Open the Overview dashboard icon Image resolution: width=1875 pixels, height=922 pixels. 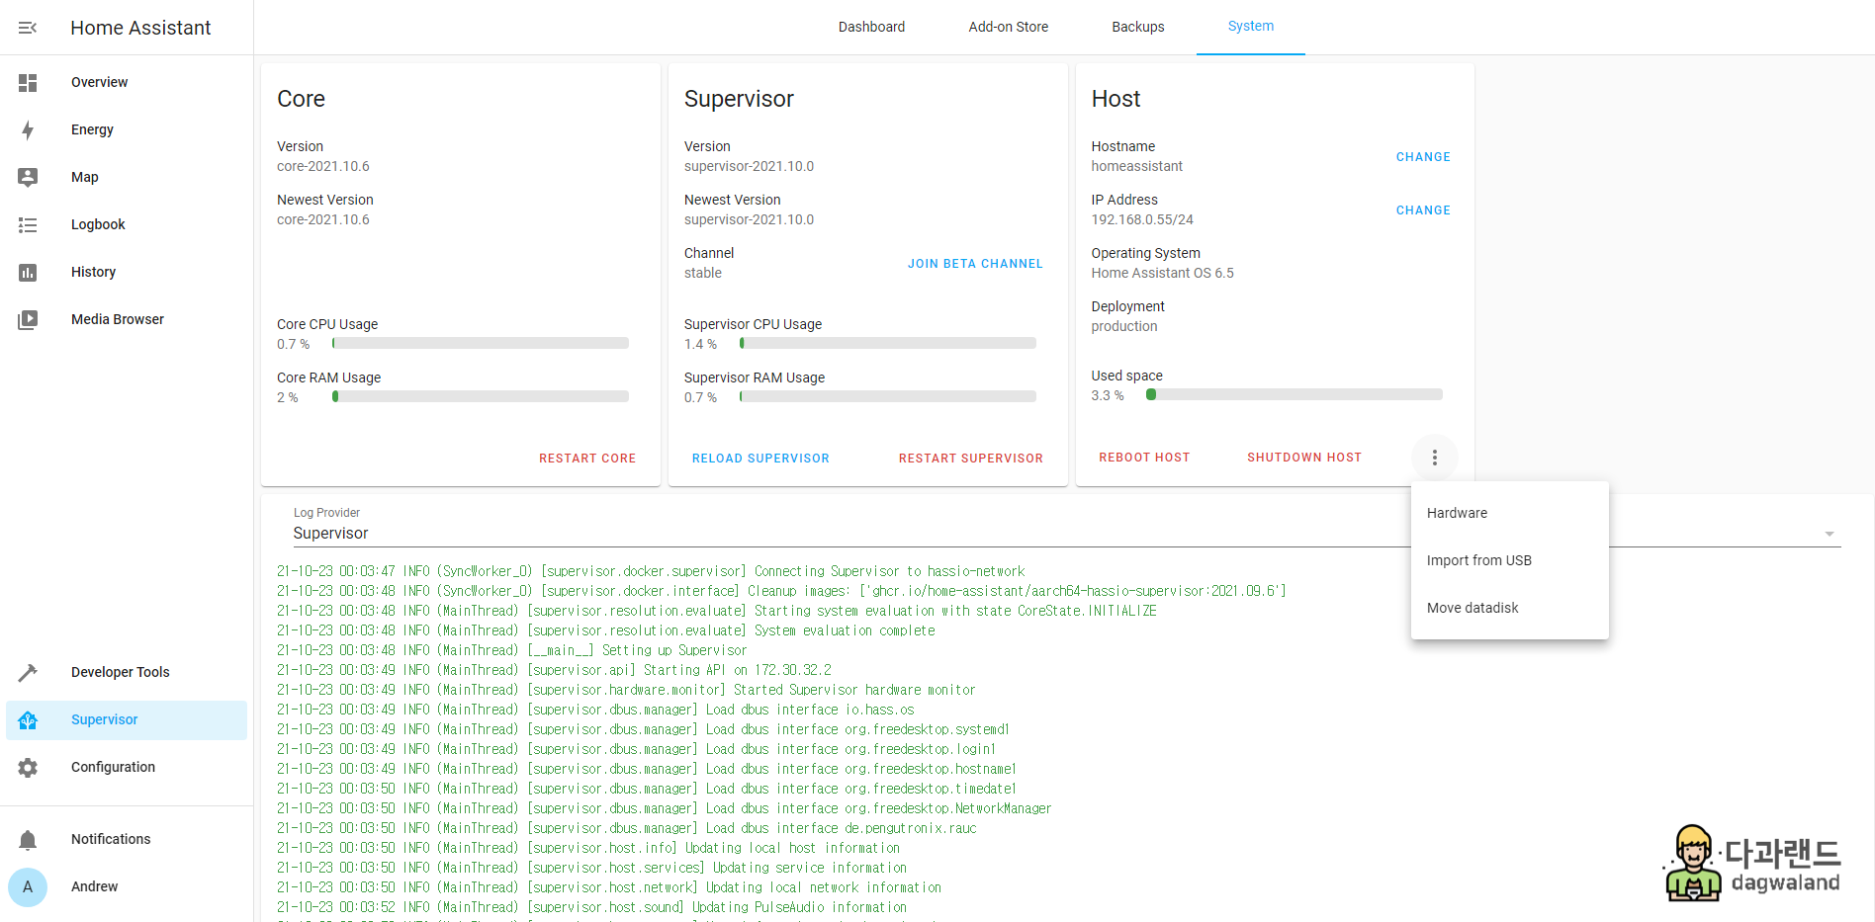click(28, 83)
